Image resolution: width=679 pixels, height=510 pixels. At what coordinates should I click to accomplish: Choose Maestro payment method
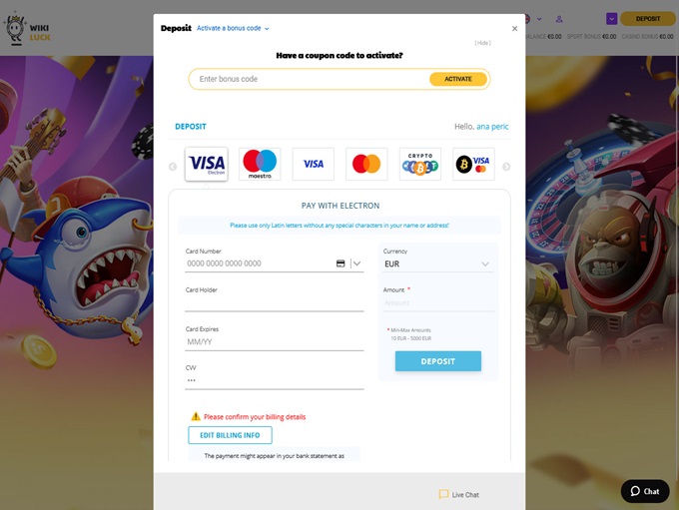(260, 164)
